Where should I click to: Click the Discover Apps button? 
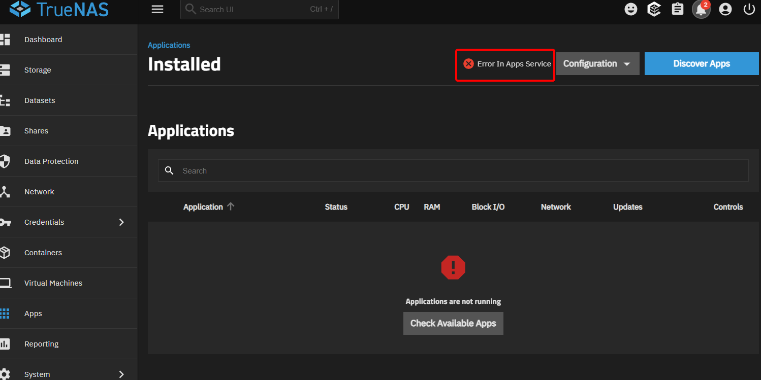(701, 64)
